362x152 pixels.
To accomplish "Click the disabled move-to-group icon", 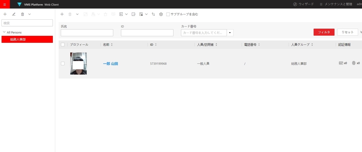I will point(86,14).
